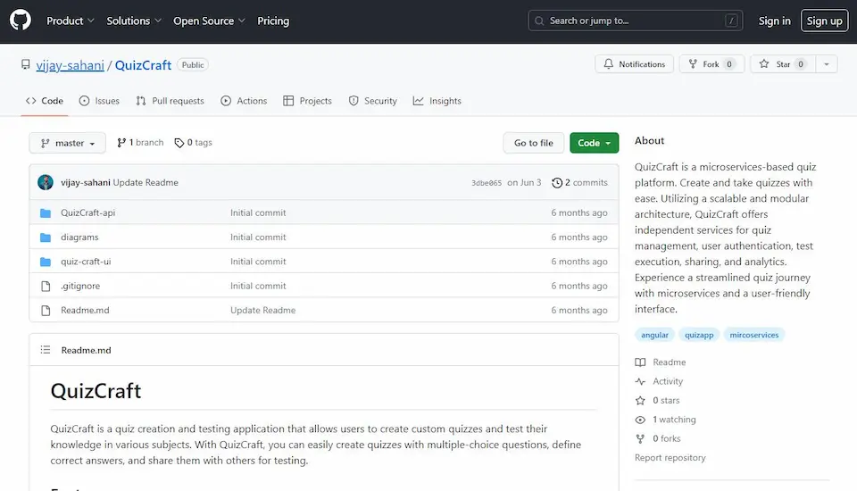Image resolution: width=857 pixels, height=491 pixels.
Task: Open the diagrams folder
Action: point(79,237)
